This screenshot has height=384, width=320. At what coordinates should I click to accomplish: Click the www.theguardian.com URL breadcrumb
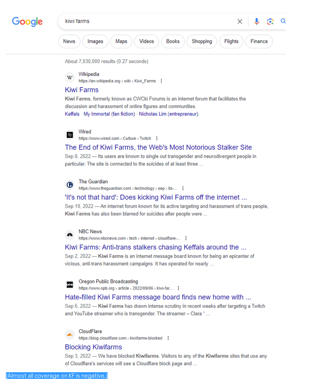pos(128,188)
